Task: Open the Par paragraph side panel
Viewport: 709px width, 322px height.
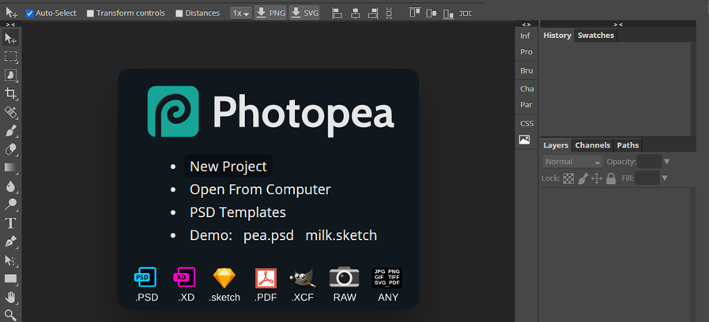Action: 526,105
